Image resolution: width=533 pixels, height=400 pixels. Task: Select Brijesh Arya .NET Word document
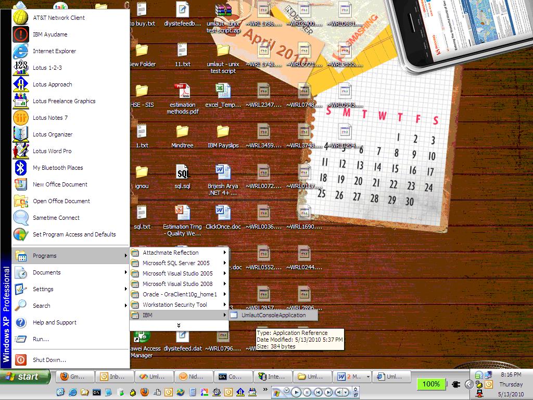[x=223, y=180]
